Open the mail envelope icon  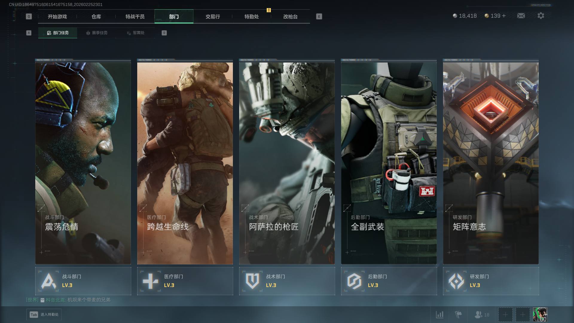tap(521, 16)
